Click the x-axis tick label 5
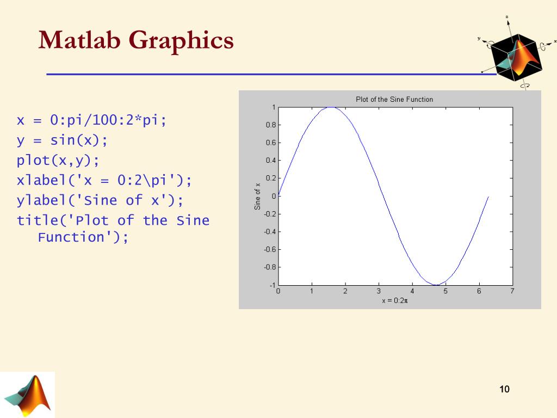Image resolution: width=557 pixels, height=418 pixels. (445, 291)
